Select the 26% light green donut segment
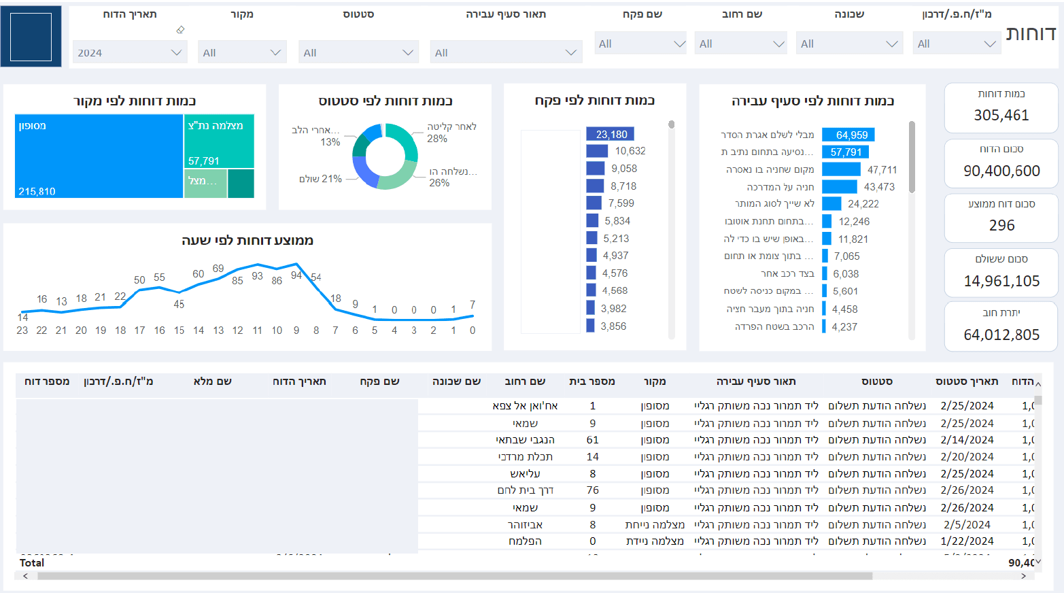The width and height of the screenshot is (1064, 593). click(x=398, y=177)
